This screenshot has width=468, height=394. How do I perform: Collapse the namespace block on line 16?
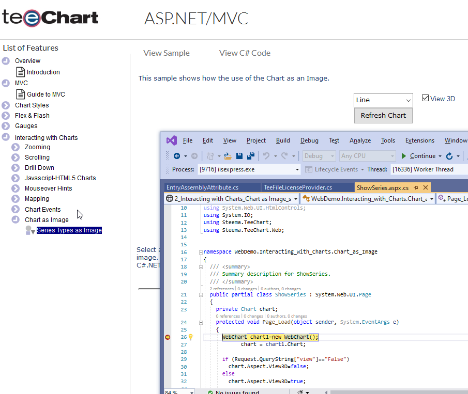(x=201, y=252)
